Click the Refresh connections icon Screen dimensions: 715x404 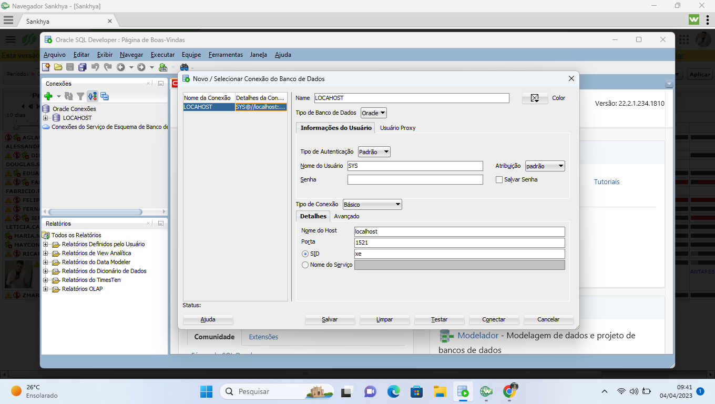(x=68, y=96)
